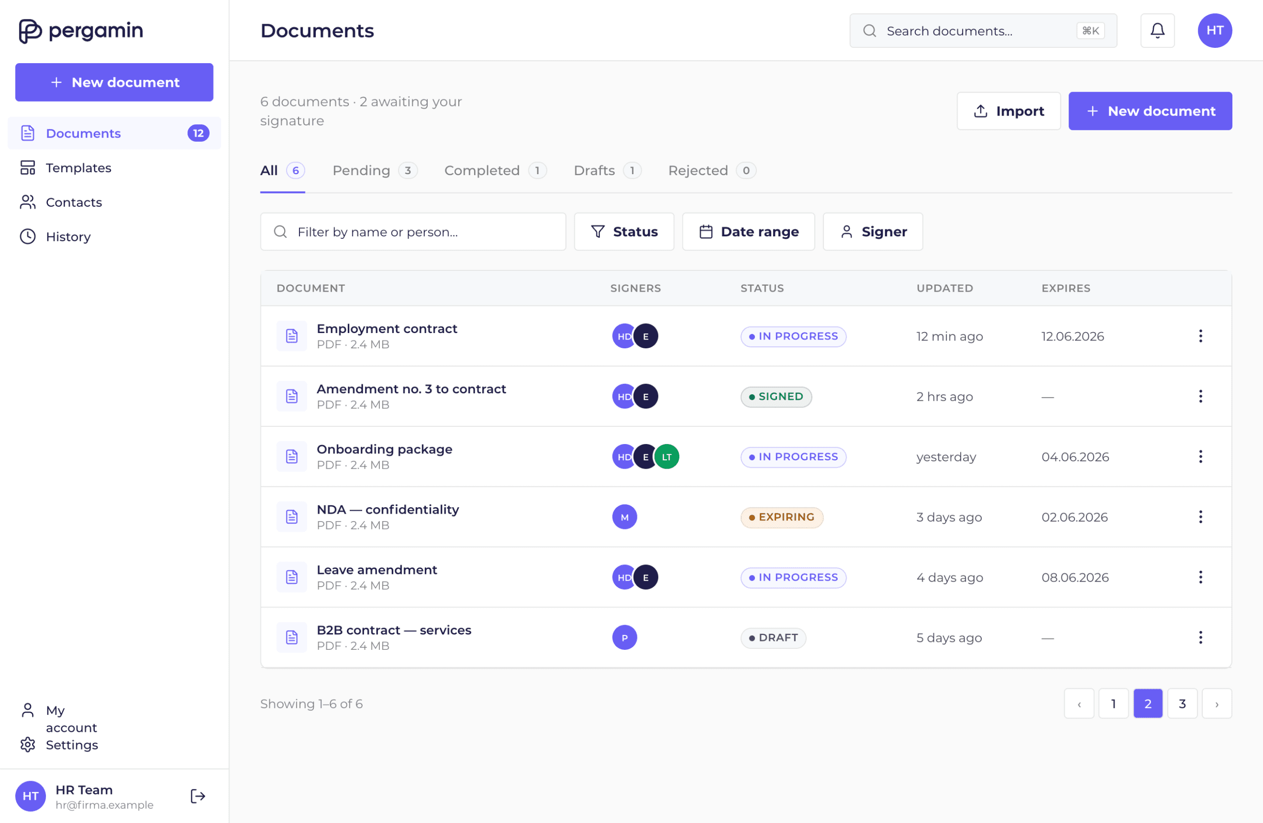1263x823 pixels.
Task: Click the file icon for Onboarding package
Action: pyautogui.click(x=292, y=456)
